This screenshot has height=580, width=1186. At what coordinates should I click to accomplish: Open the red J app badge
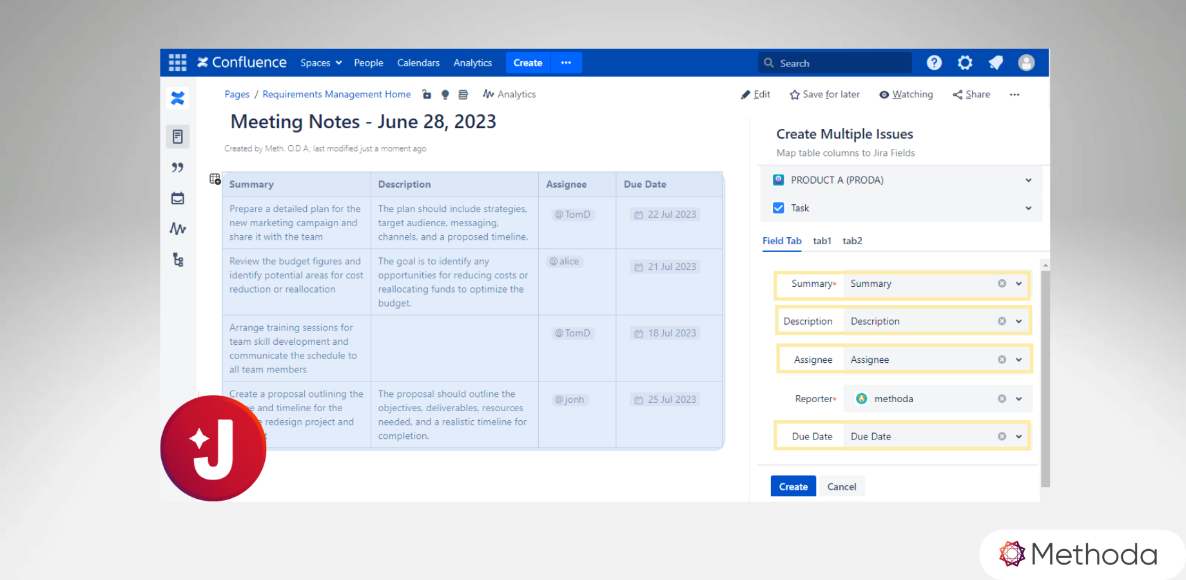tap(213, 448)
